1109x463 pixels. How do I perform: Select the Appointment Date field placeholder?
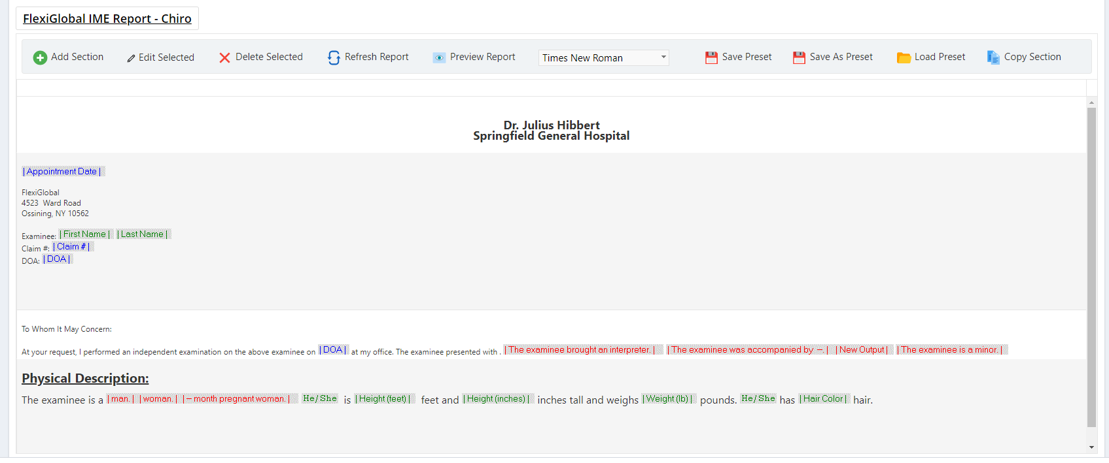point(62,172)
